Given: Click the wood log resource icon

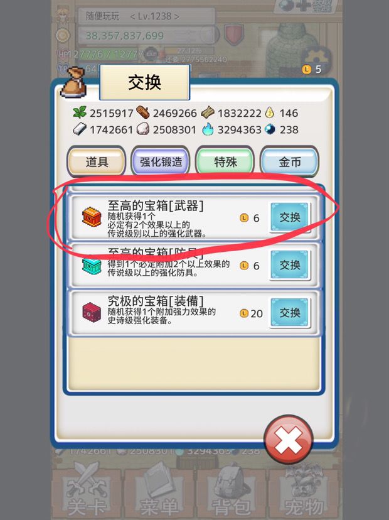Looking at the screenshot, I should 143,112.
